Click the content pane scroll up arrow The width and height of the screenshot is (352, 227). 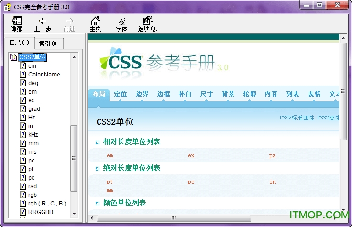pyautogui.click(x=343, y=38)
